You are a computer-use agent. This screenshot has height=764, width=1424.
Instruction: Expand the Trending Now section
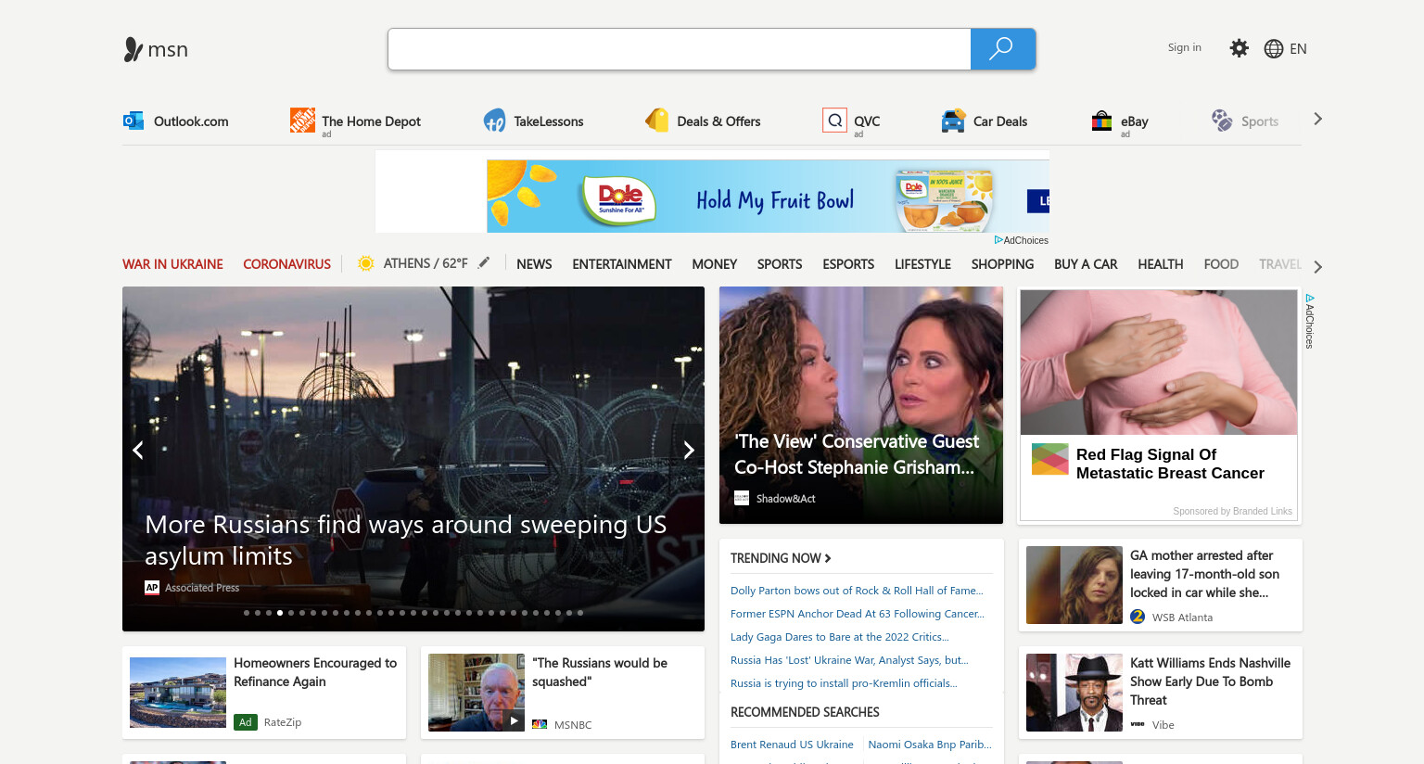(782, 558)
